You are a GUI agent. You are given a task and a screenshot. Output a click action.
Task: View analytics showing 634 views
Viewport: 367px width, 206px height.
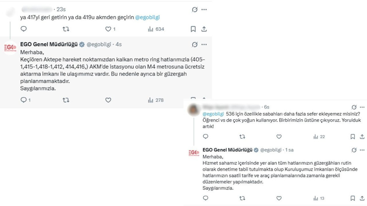coord(156,29)
